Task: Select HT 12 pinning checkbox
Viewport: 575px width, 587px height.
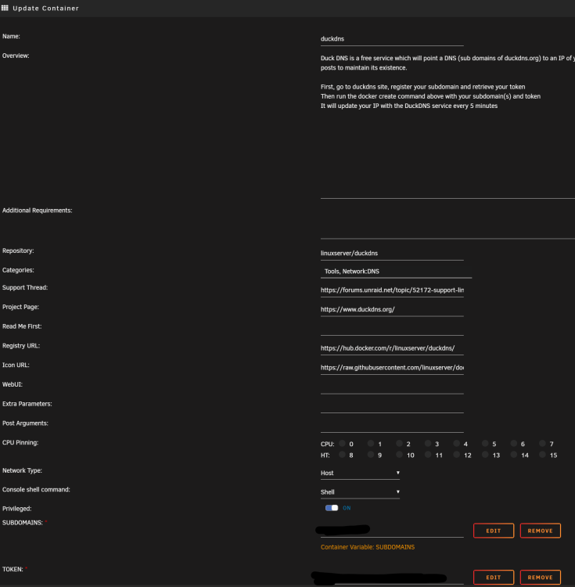Action: click(x=456, y=455)
